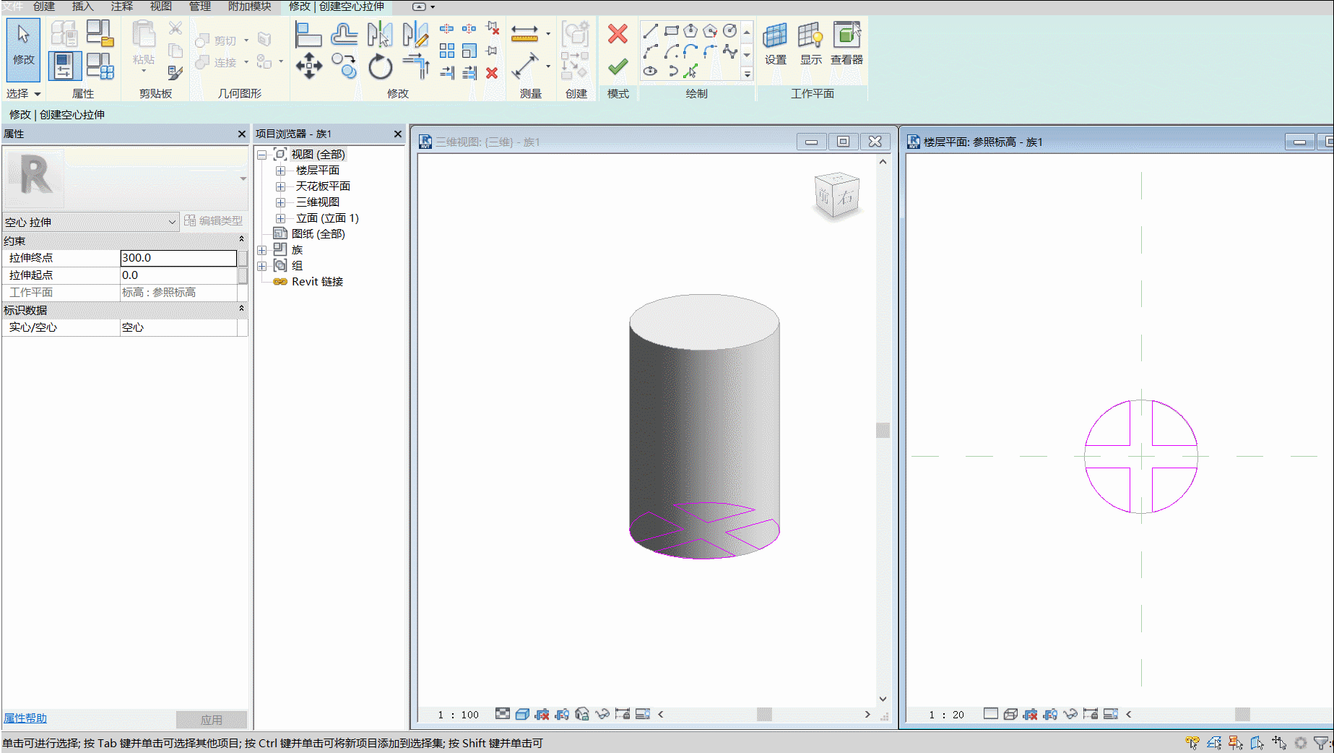Click the Show work plane icon 显示

(810, 43)
